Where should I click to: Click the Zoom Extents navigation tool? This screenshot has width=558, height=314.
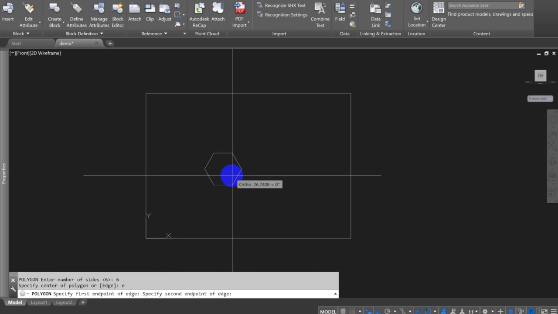pos(552,147)
